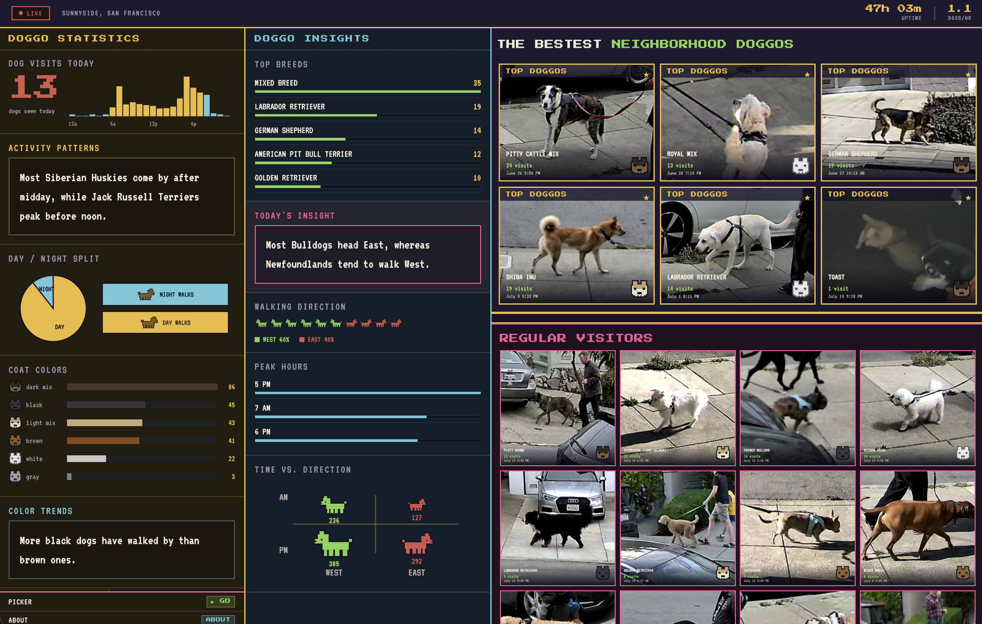
Task: Click the Mixed Breed label in Top Breeds
Action: coord(276,83)
